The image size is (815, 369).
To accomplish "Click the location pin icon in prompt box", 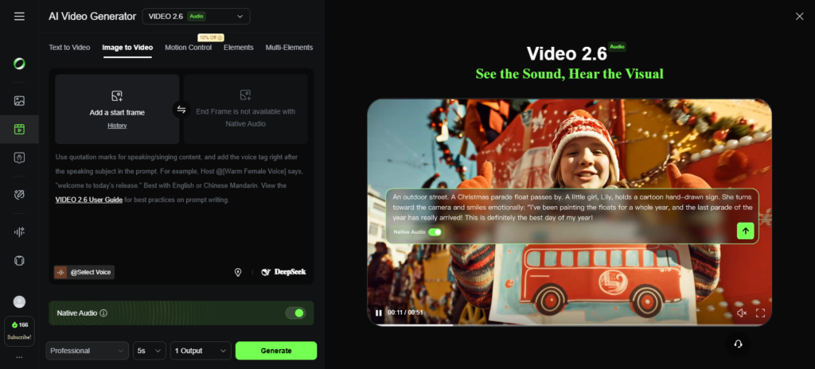I will tap(238, 272).
